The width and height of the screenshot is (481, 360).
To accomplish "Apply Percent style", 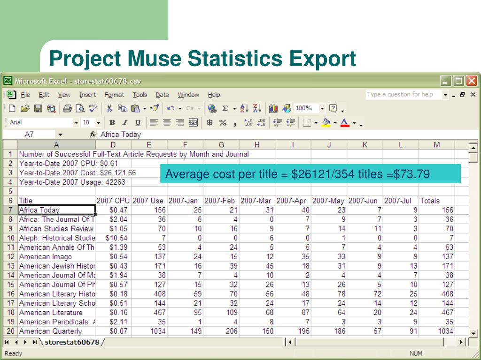I will (x=223, y=123).
